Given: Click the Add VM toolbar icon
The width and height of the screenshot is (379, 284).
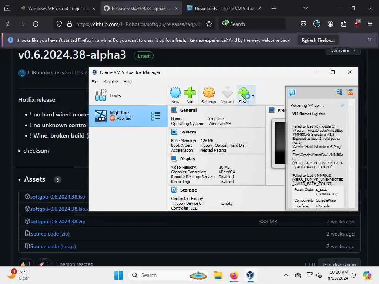Looking at the screenshot, I should (x=190, y=95).
